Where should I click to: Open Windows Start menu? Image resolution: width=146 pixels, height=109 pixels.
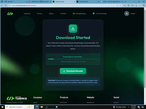(2, 107)
